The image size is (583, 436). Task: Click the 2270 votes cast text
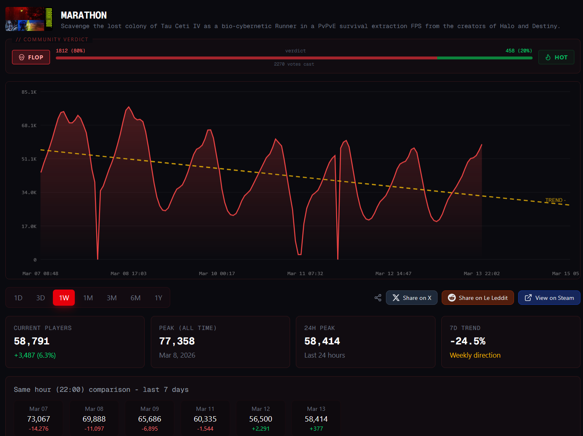tap(294, 64)
